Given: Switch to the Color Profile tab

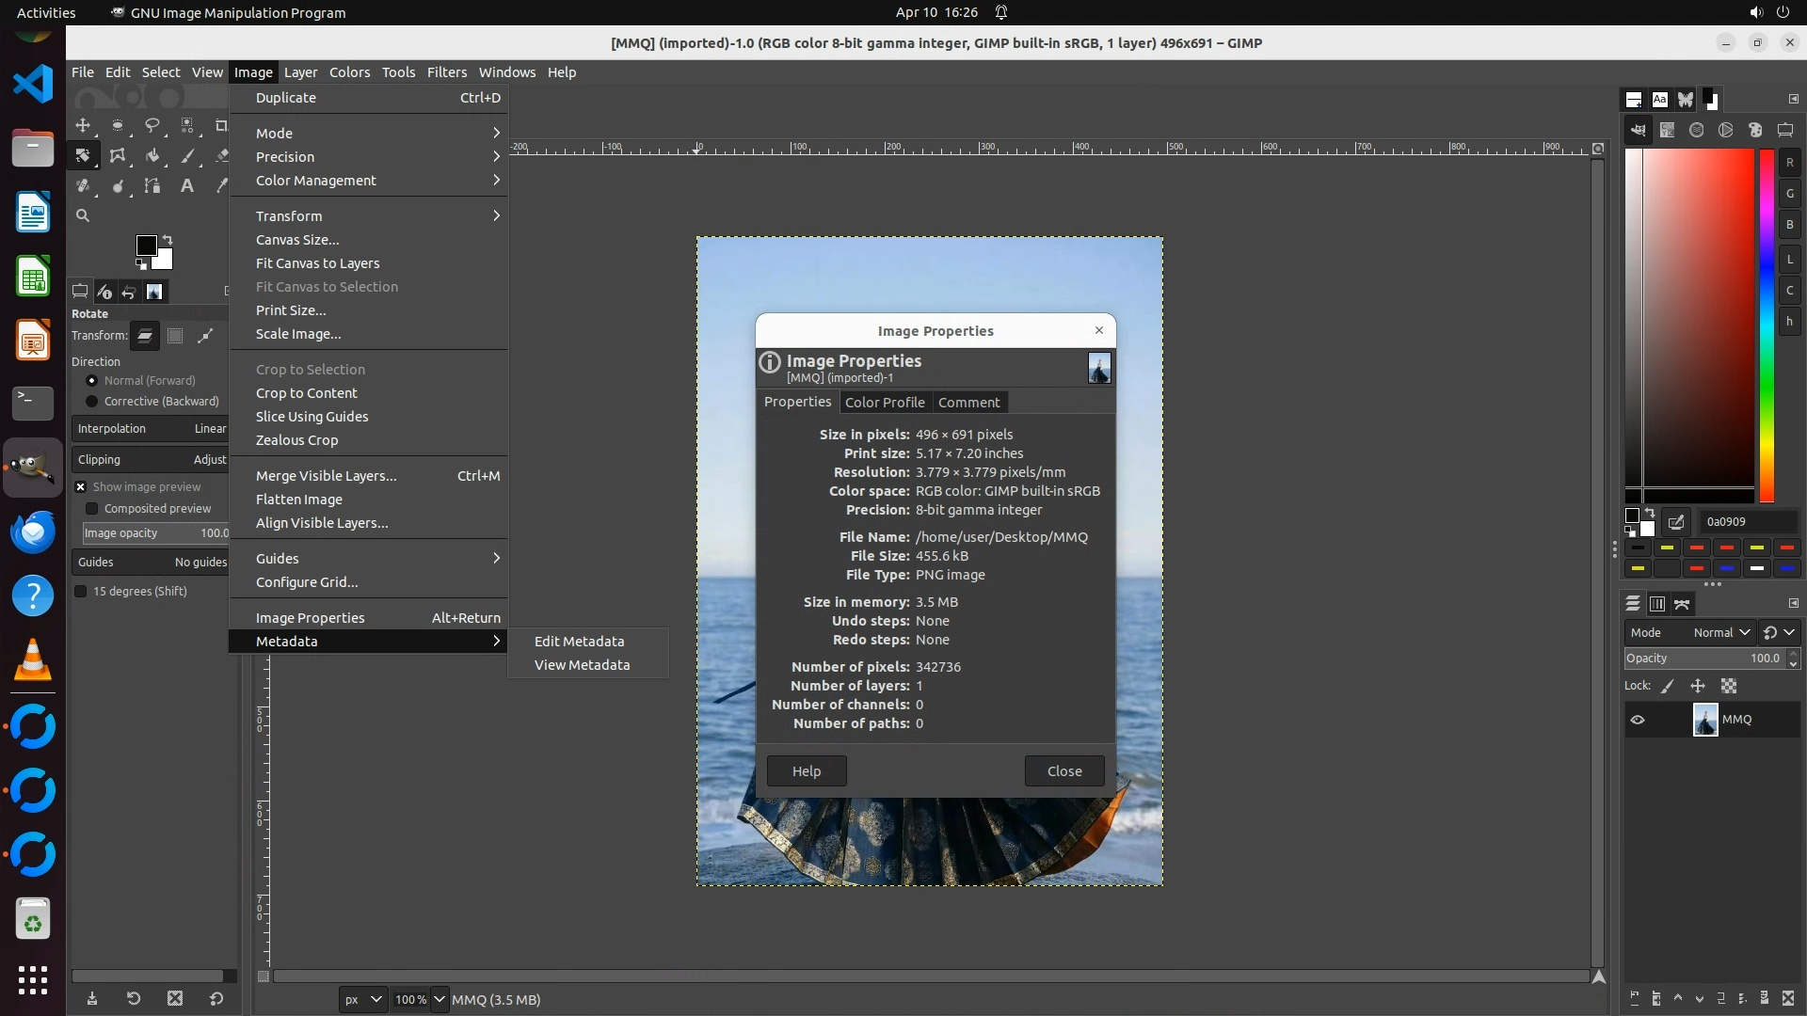Looking at the screenshot, I should 884,403.
